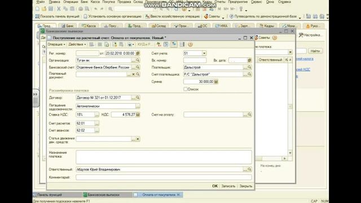Open the Действия dropdown menu
The width and height of the screenshot is (361, 203).
(77, 44)
